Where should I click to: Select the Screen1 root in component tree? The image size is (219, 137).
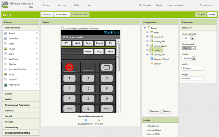tap(153, 28)
